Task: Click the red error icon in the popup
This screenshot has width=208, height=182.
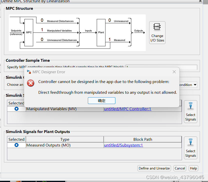Action: [x=31, y=83]
